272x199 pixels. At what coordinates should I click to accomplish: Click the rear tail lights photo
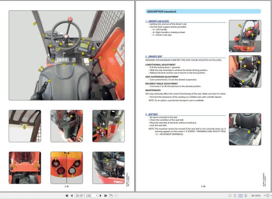[x=67, y=168]
